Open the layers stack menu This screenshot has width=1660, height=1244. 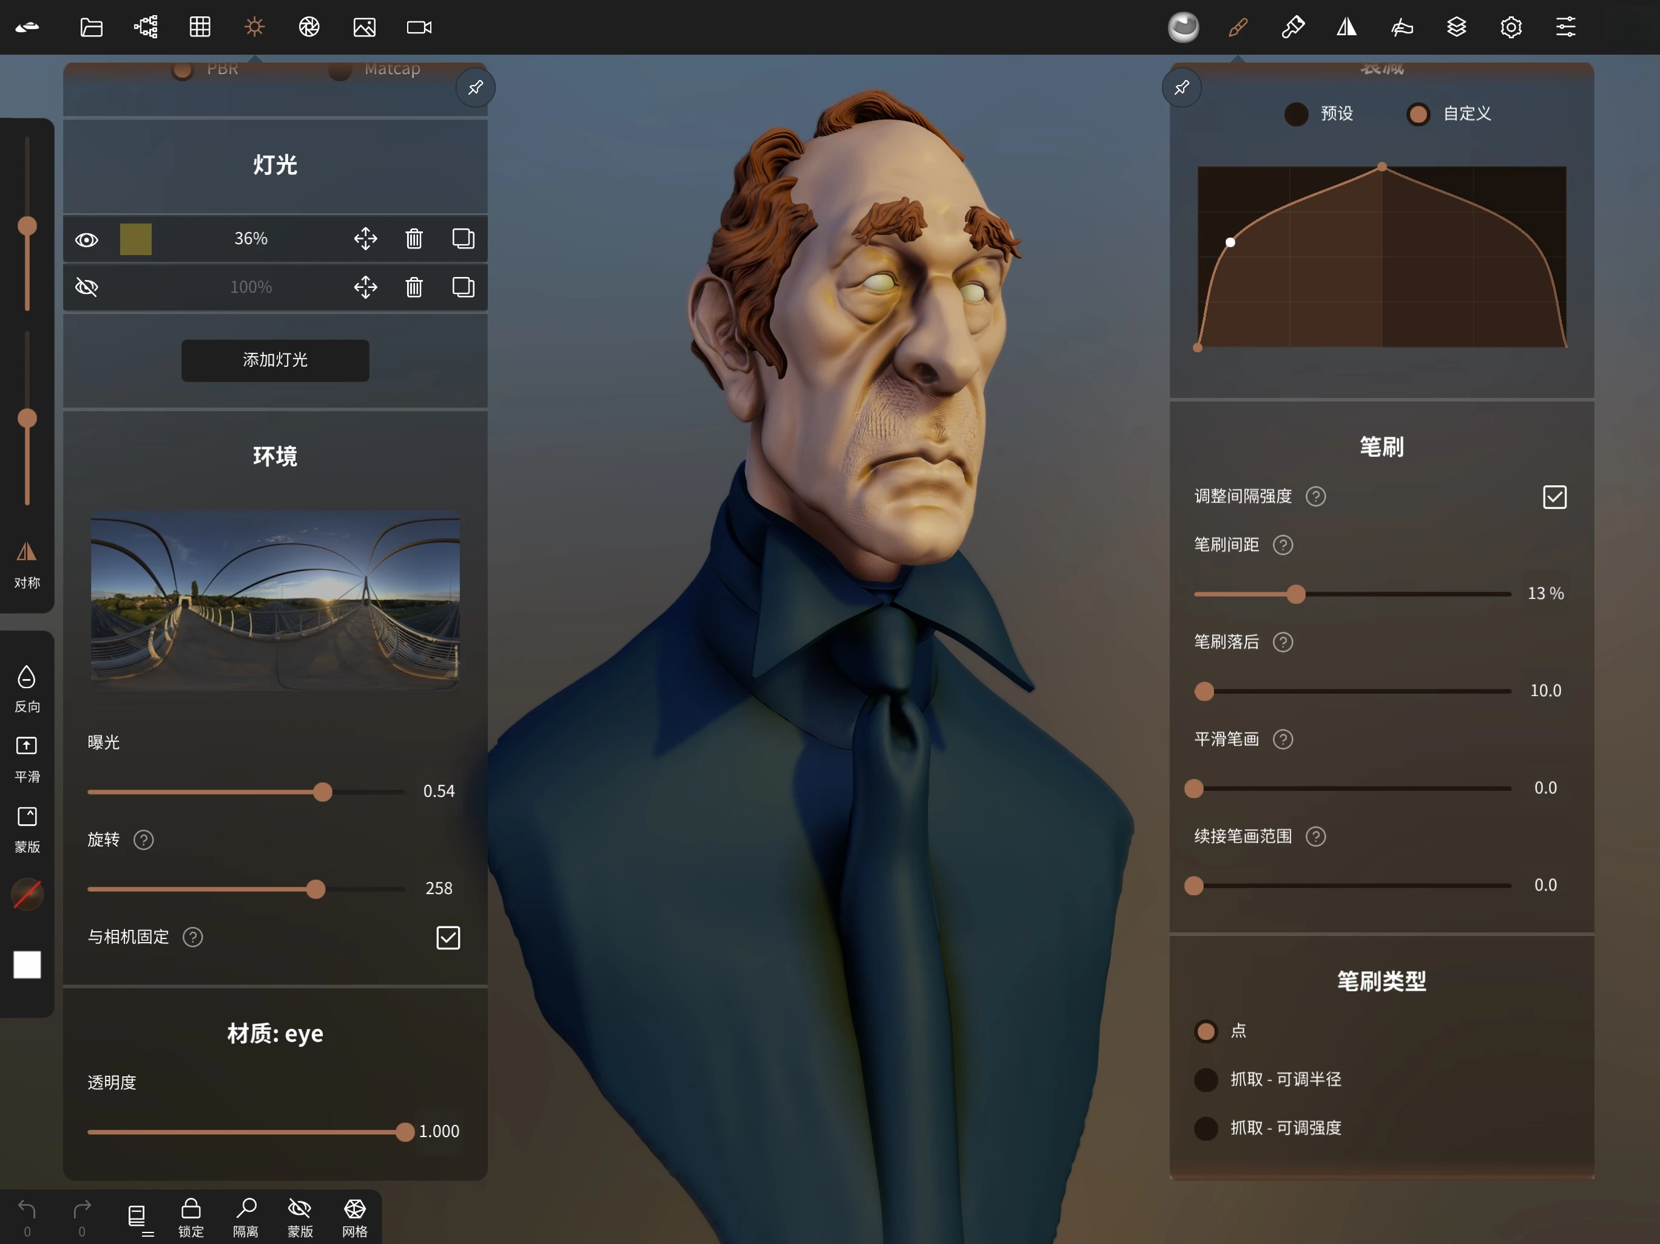click(x=1456, y=28)
